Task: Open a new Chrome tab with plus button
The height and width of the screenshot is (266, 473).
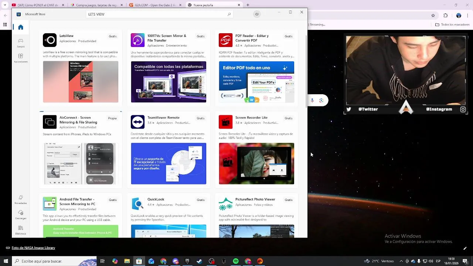Action: click(x=248, y=5)
